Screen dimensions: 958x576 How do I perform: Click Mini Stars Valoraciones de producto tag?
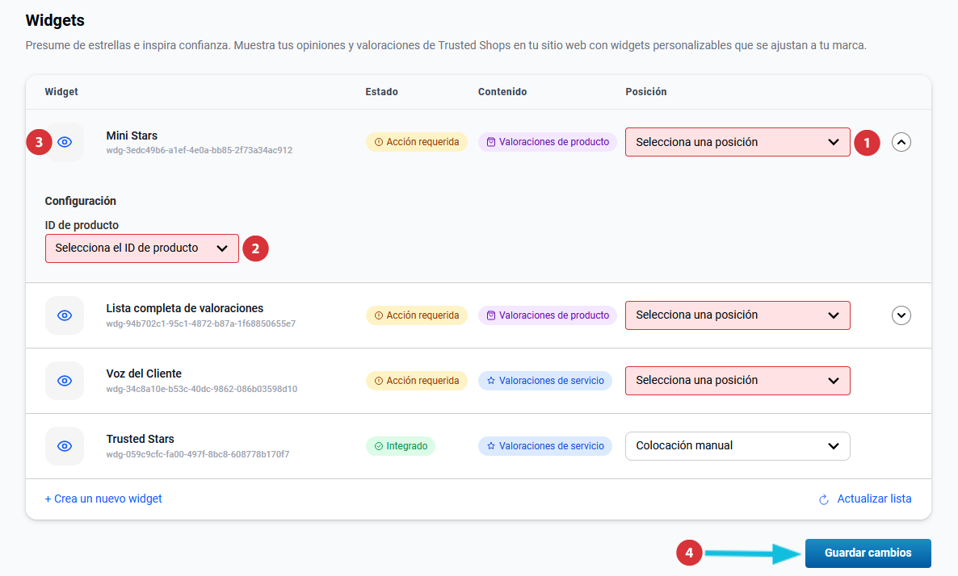click(x=548, y=142)
